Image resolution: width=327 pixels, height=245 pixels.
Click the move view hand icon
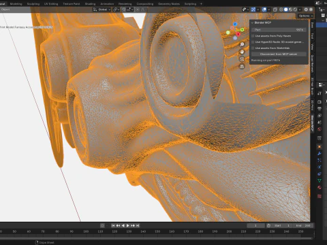[242, 52]
